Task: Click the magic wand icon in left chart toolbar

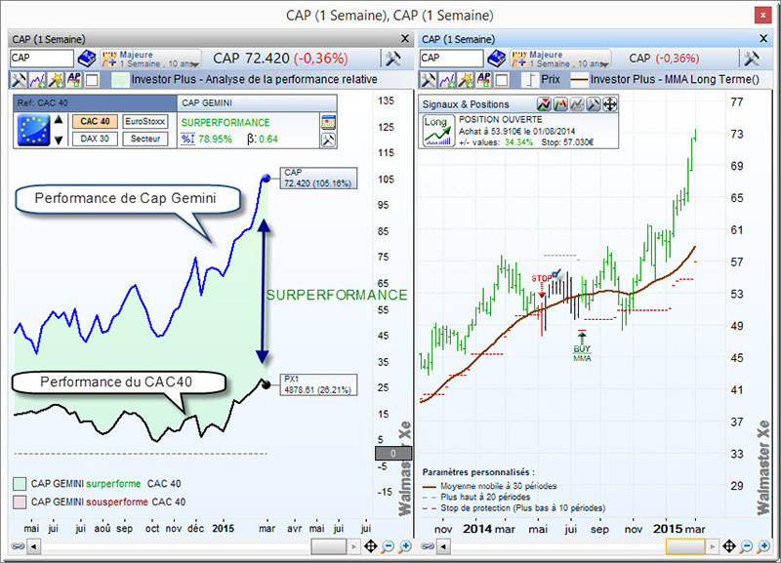Action: pos(56,80)
